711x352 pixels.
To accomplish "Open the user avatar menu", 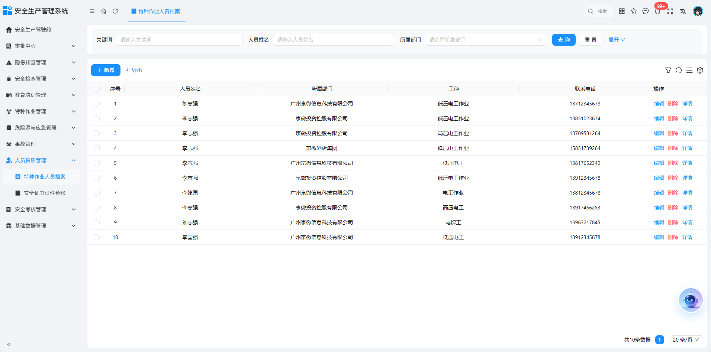I will pyautogui.click(x=698, y=11).
